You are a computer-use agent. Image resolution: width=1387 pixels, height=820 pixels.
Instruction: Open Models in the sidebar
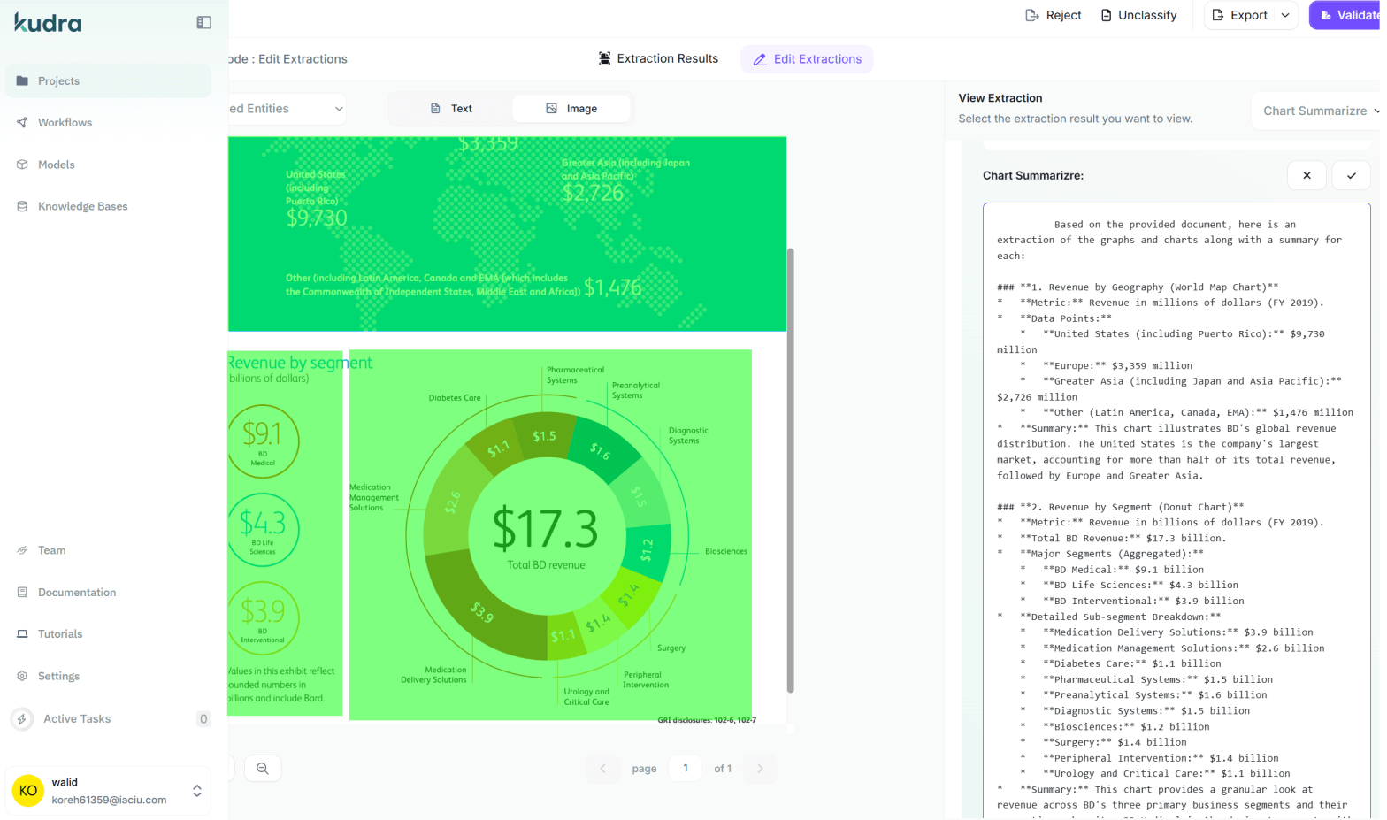pos(108,165)
